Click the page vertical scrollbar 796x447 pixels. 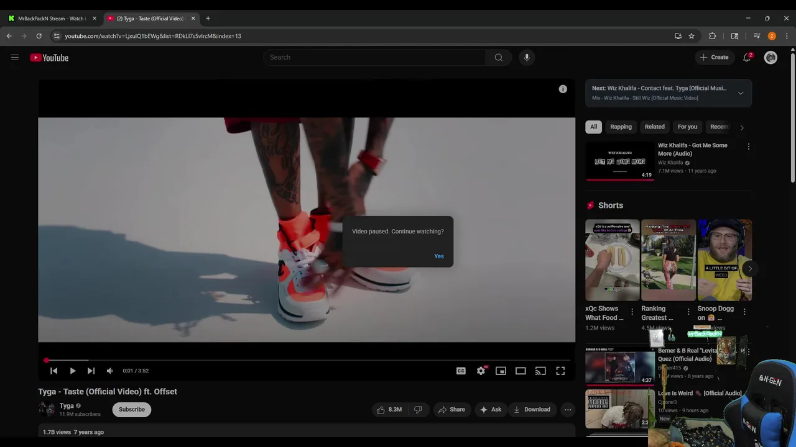792,118
